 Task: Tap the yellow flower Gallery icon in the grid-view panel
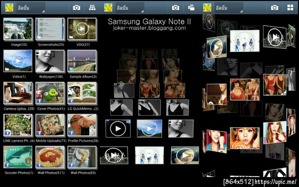[9, 7]
